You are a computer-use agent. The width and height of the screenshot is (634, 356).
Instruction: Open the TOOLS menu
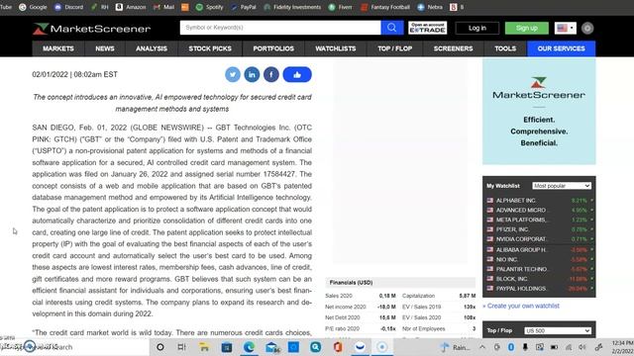(505, 48)
